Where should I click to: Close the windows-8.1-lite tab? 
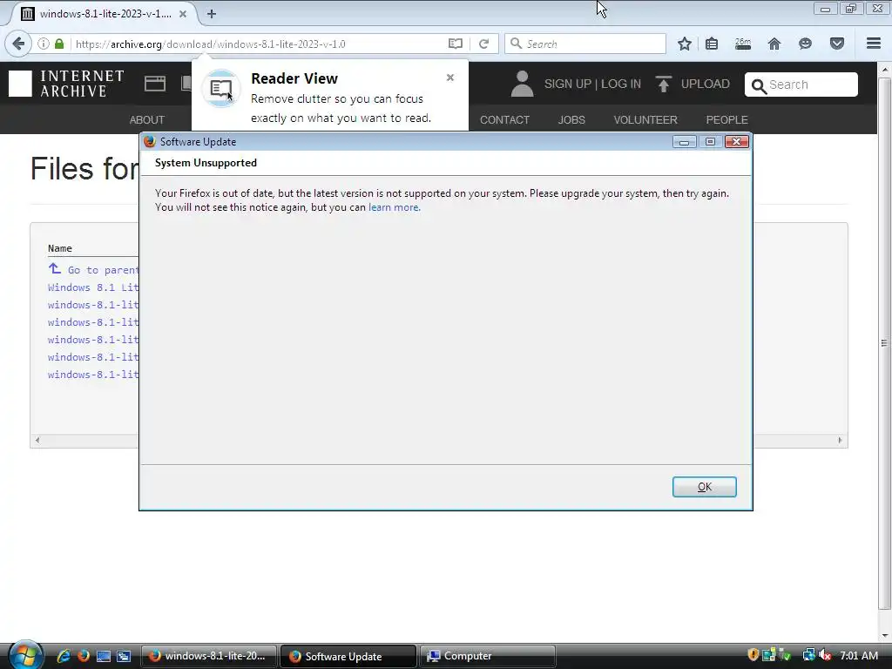pyautogui.click(x=183, y=14)
